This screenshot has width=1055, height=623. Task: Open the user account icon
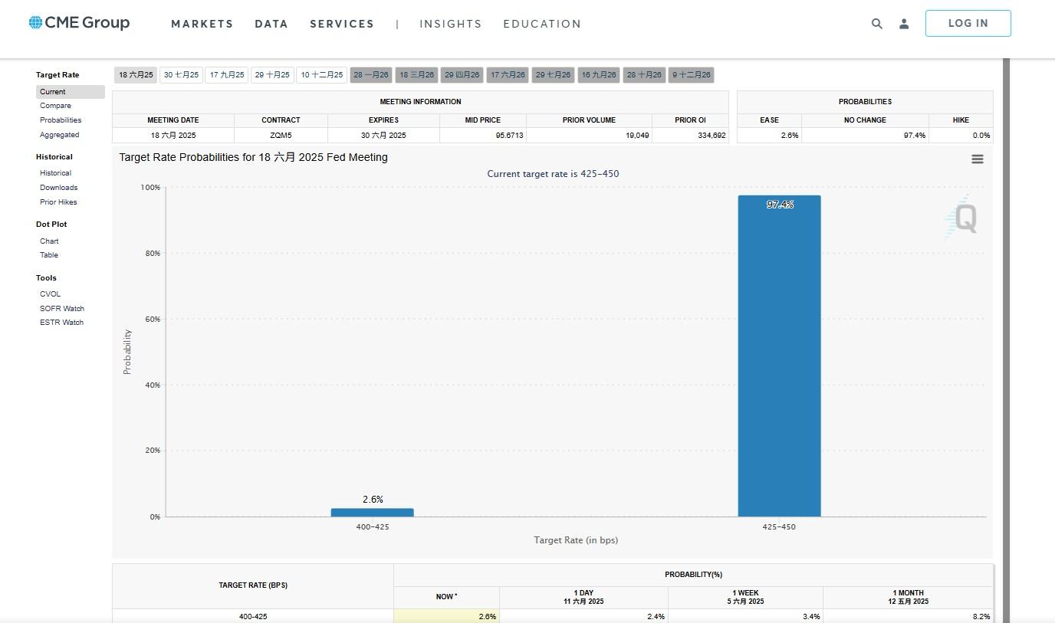pyautogui.click(x=904, y=24)
